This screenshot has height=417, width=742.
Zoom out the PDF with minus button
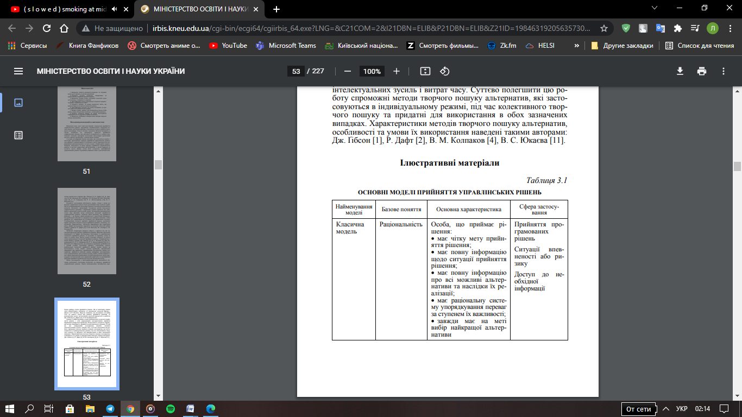tap(348, 71)
